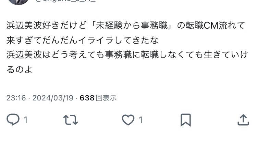
Task: Click the 2024/03/19 post date
Action: pyautogui.click(x=53, y=98)
